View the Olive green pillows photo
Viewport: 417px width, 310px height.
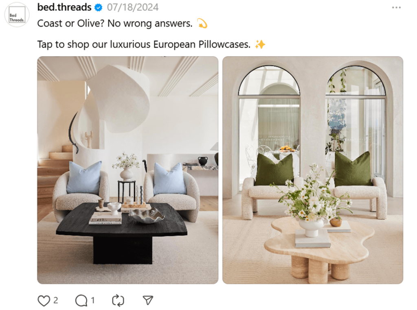coord(313,170)
